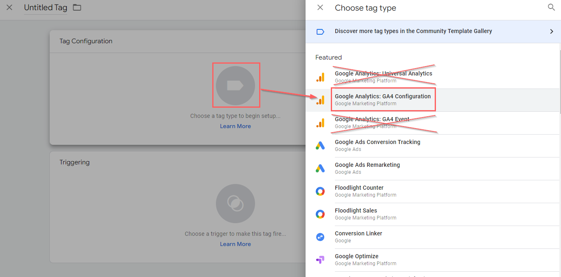Viewport: 561px width, 277px height.
Task: Click the Google Optimize purple icon
Action: coord(320,260)
